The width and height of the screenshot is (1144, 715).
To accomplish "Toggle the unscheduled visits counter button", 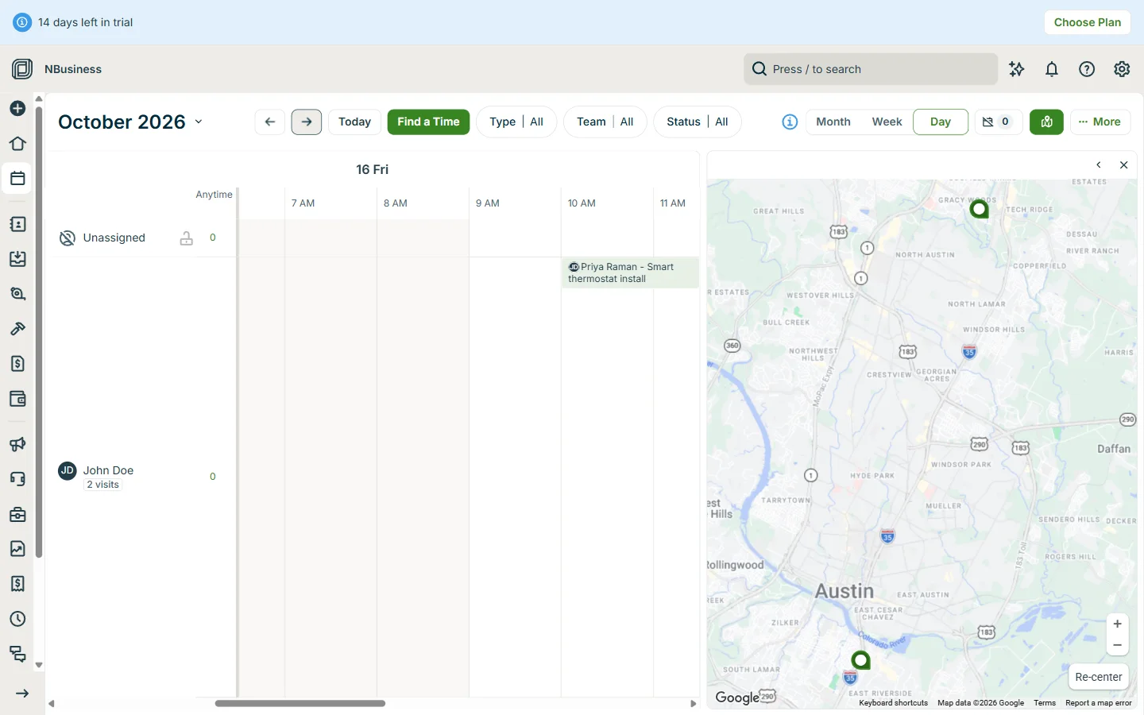I will pos(998,122).
